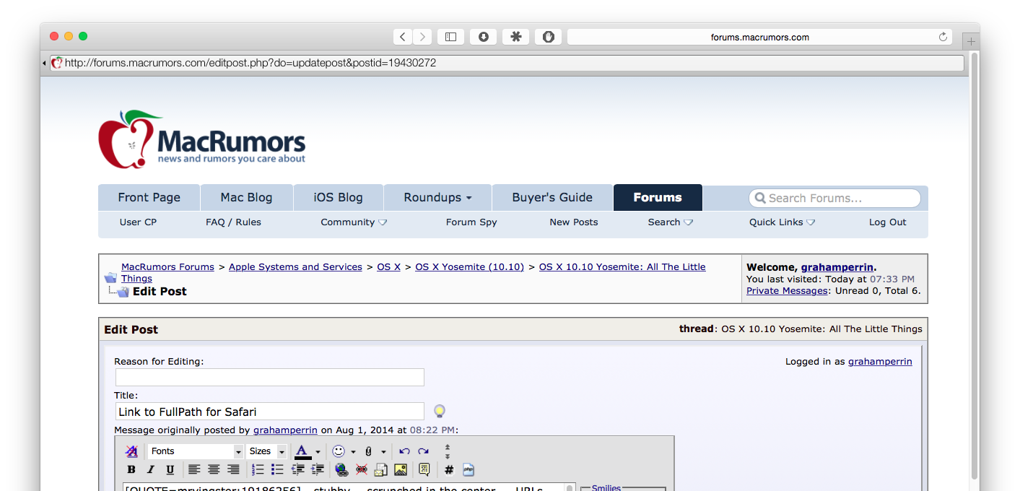Click the Remove Text Formatting icon
The height and width of the screenshot is (491, 1020).
point(131,451)
